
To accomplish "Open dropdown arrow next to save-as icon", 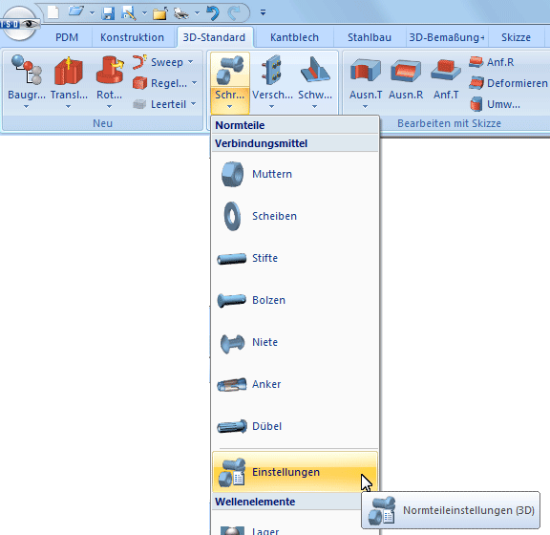I will point(144,13).
